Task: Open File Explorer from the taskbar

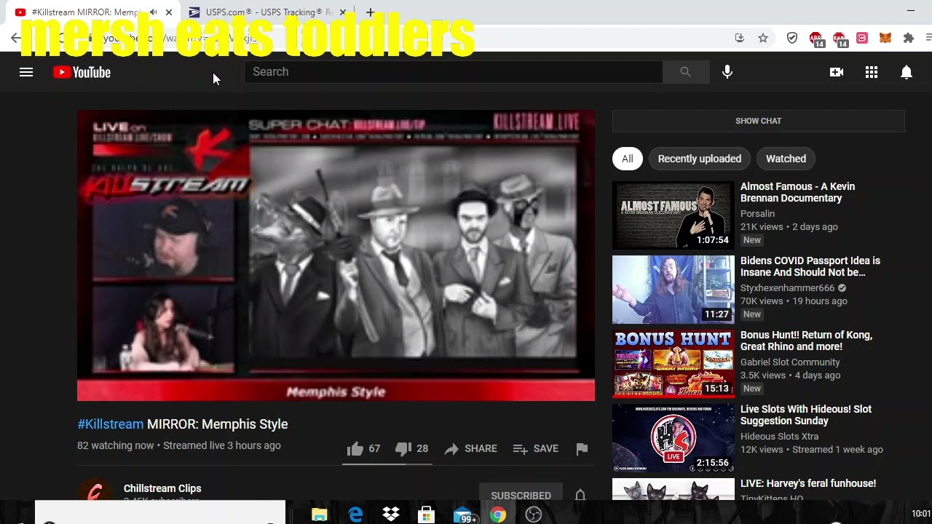Action: pyautogui.click(x=319, y=515)
